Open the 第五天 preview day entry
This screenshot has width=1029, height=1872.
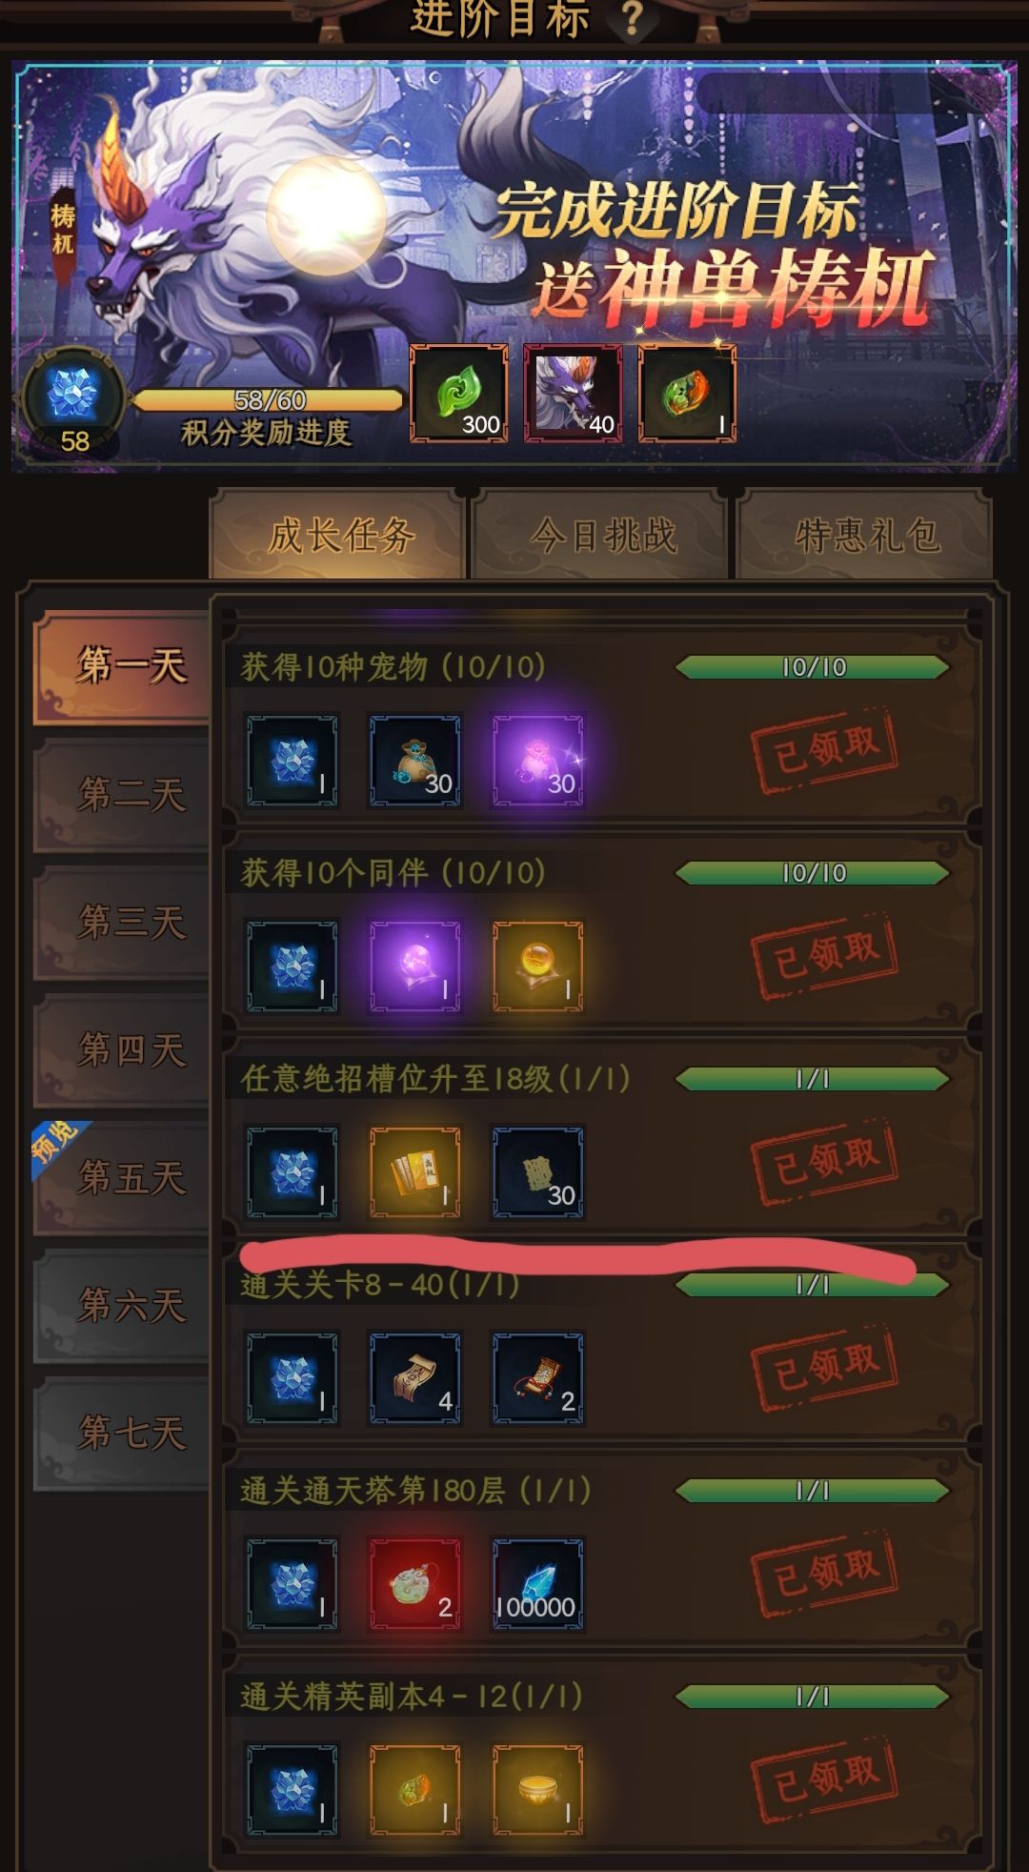coord(124,1178)
